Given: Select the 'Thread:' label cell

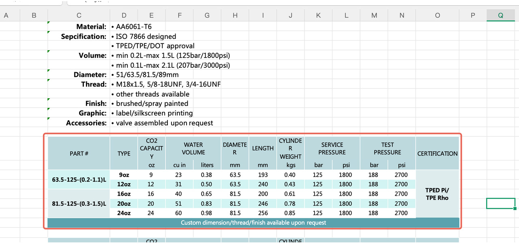Looking at the screenshot, I should point(79,84).
